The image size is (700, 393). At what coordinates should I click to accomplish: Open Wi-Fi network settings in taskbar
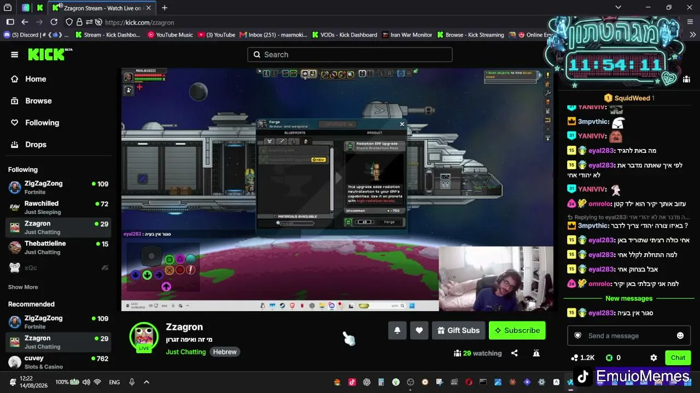97,382
